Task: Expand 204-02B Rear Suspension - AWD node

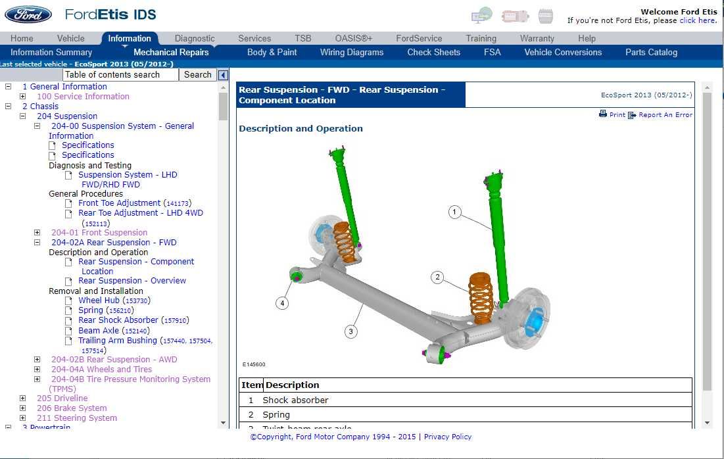Action: (37, 359)
